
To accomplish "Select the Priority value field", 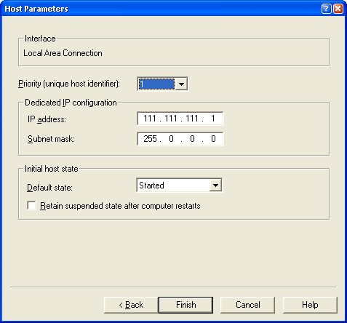I will pos(156,84).
